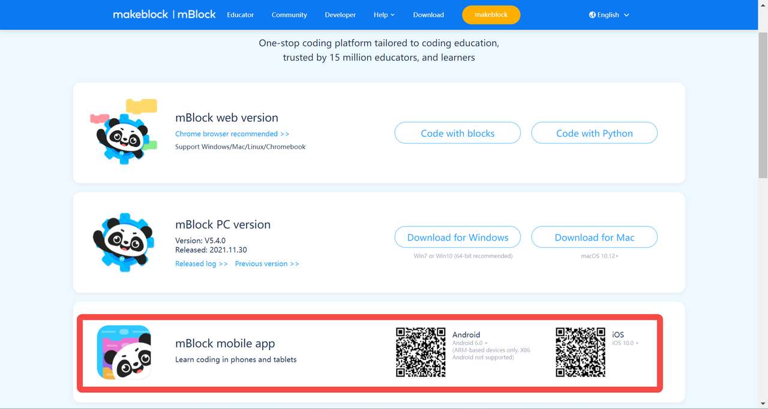This screenshot has height=409, width=768.
Task: Open the Released log link
Action: pyautogui.click(x=202, y=264)
